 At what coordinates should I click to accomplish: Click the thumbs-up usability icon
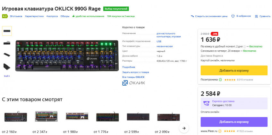tap(73, 16)
